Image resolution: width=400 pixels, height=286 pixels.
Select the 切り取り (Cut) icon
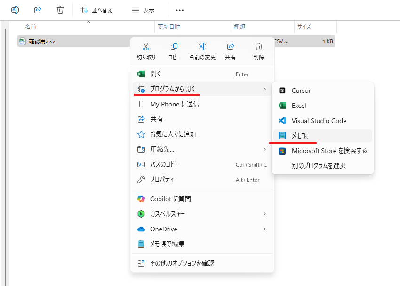click(146, 50)
